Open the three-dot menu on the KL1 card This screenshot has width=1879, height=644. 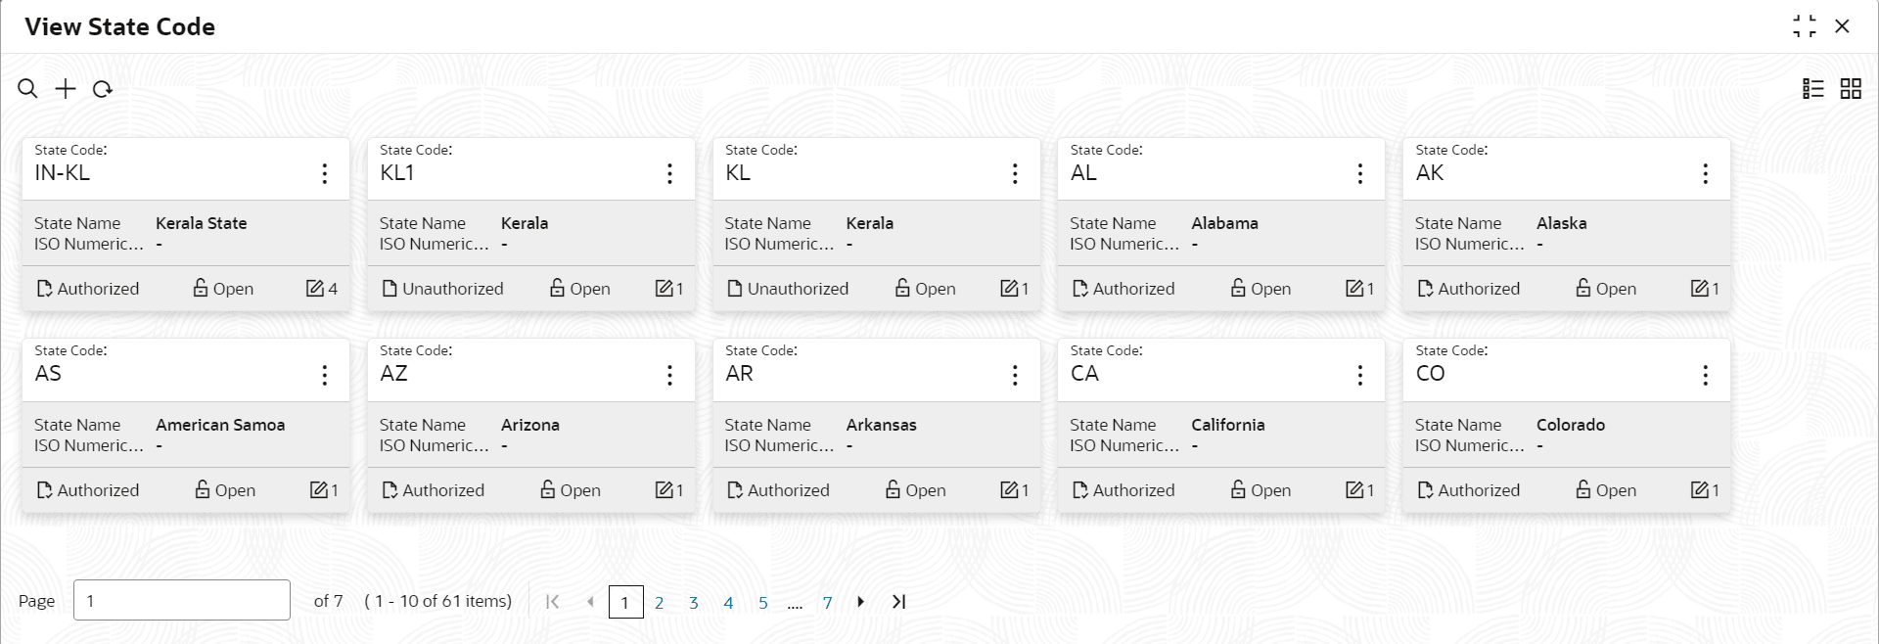[669, 174]
